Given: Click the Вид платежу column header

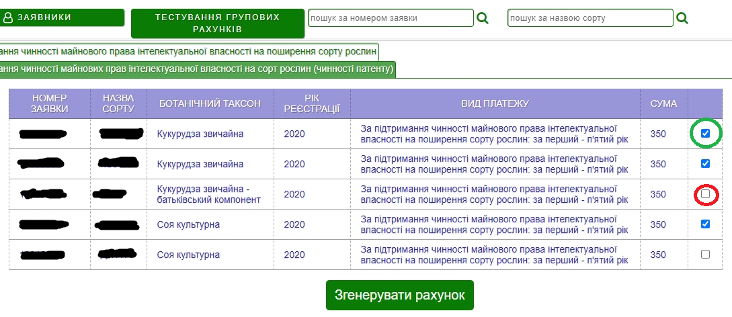Looking at the screenshot, I should click(x=495, y=103).
